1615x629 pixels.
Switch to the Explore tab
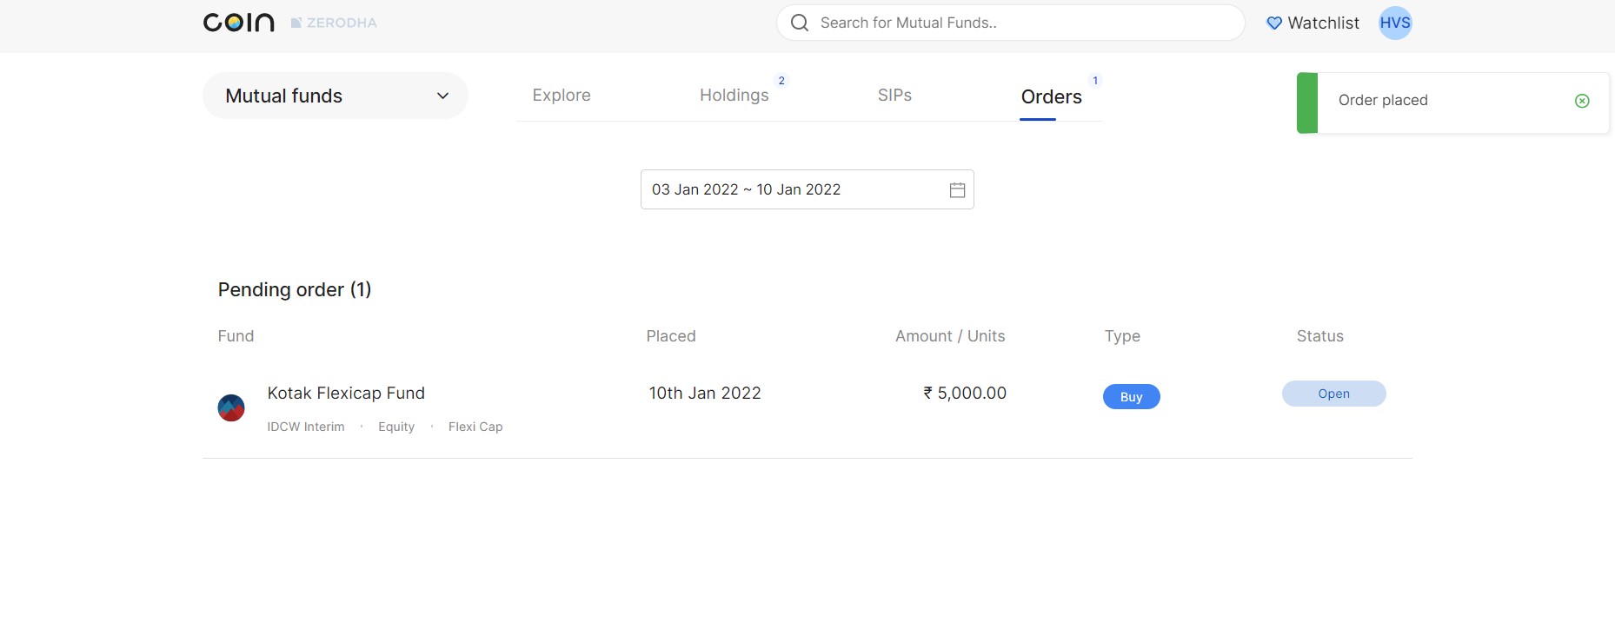click(562, 96)
